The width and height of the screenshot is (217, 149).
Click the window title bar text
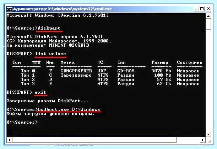63,9
